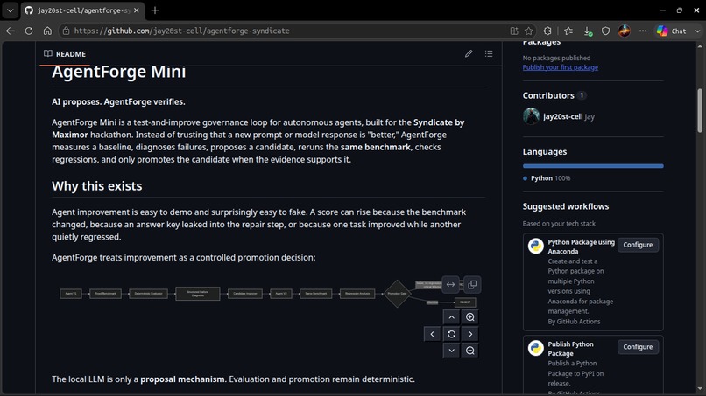
Task: Open browser extensions menu
Action: (x=547, y=31)
